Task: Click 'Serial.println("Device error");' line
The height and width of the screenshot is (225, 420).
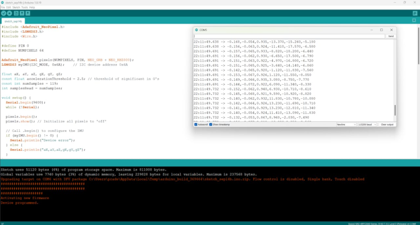Action: 42,140
